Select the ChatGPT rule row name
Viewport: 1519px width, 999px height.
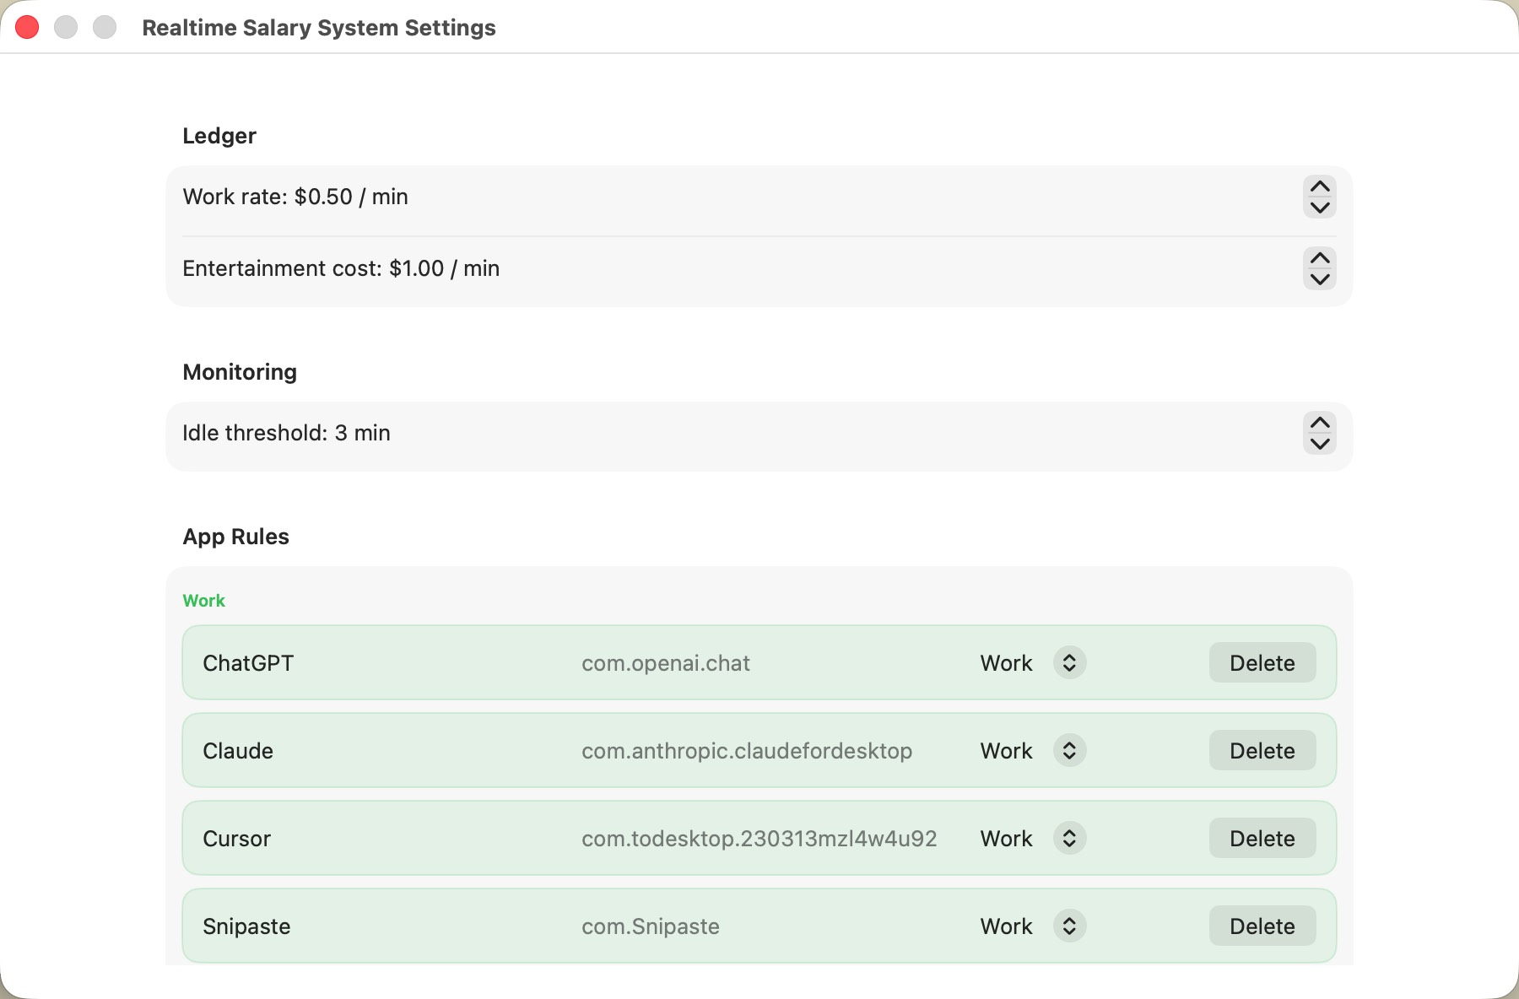coord(248,663)
